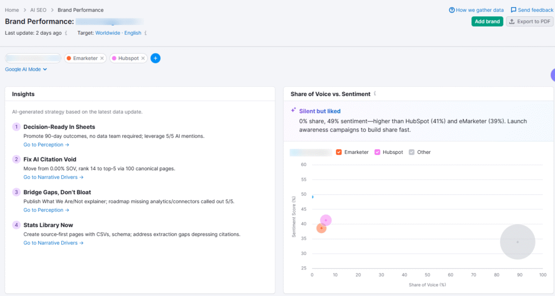The image size is (555, 296).
Task: Click the insight number 2 badge
Action: [x=16, y=159]
